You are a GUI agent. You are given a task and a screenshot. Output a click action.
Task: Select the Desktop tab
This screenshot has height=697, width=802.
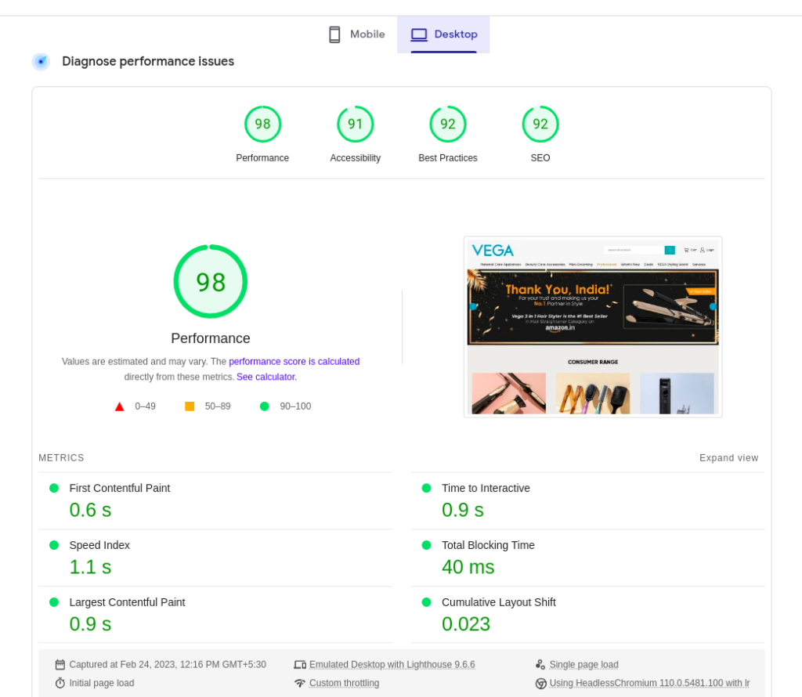[x=443, y=34]
